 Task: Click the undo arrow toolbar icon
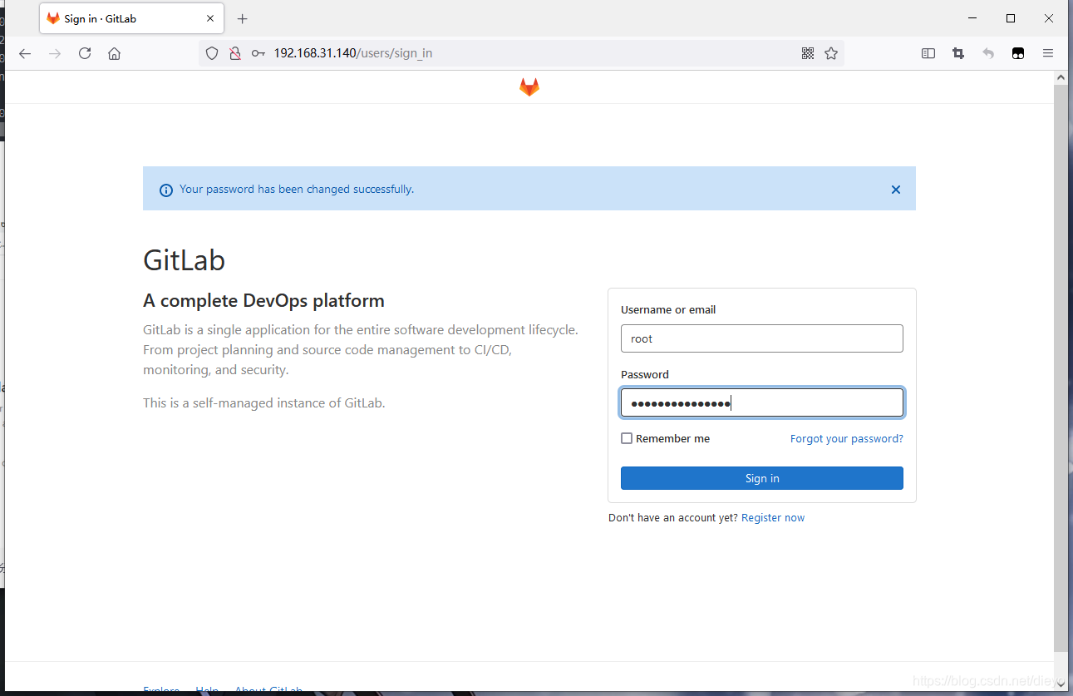point(988,53)
